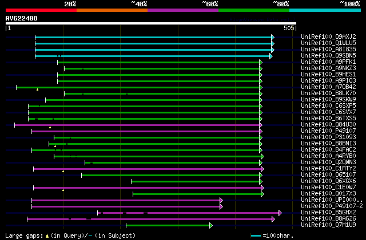366x240 pixels.
Task: Select the UniRef100_B9SKW9 subject label
Action: pos(328,100)
